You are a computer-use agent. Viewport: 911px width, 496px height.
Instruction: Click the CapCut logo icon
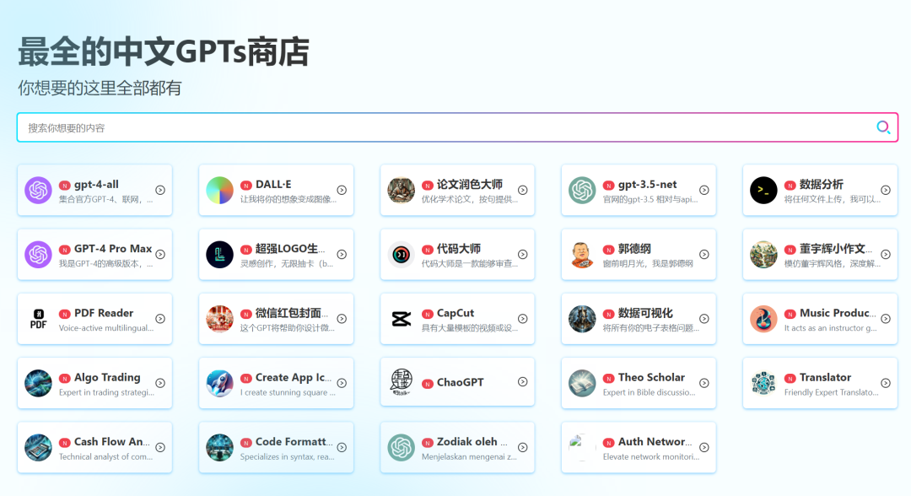[401, 319]
